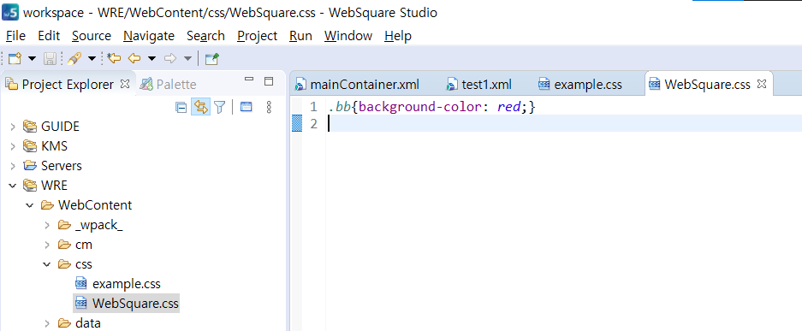The width and height of the screenshot is (802, 331).
Task: Open the Window menu
Action: pos(348,36)
